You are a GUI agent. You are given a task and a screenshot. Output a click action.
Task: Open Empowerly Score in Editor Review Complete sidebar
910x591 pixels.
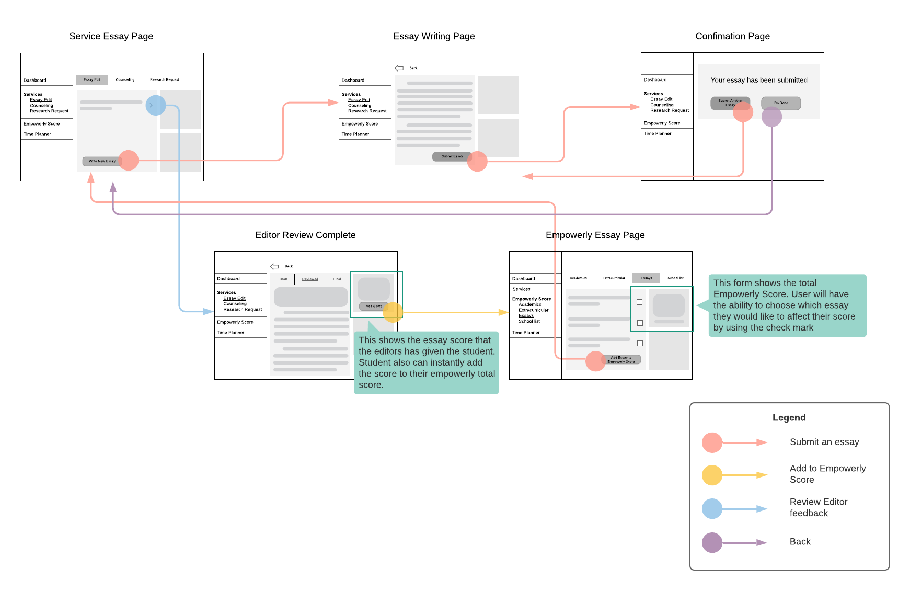[235, 322]
